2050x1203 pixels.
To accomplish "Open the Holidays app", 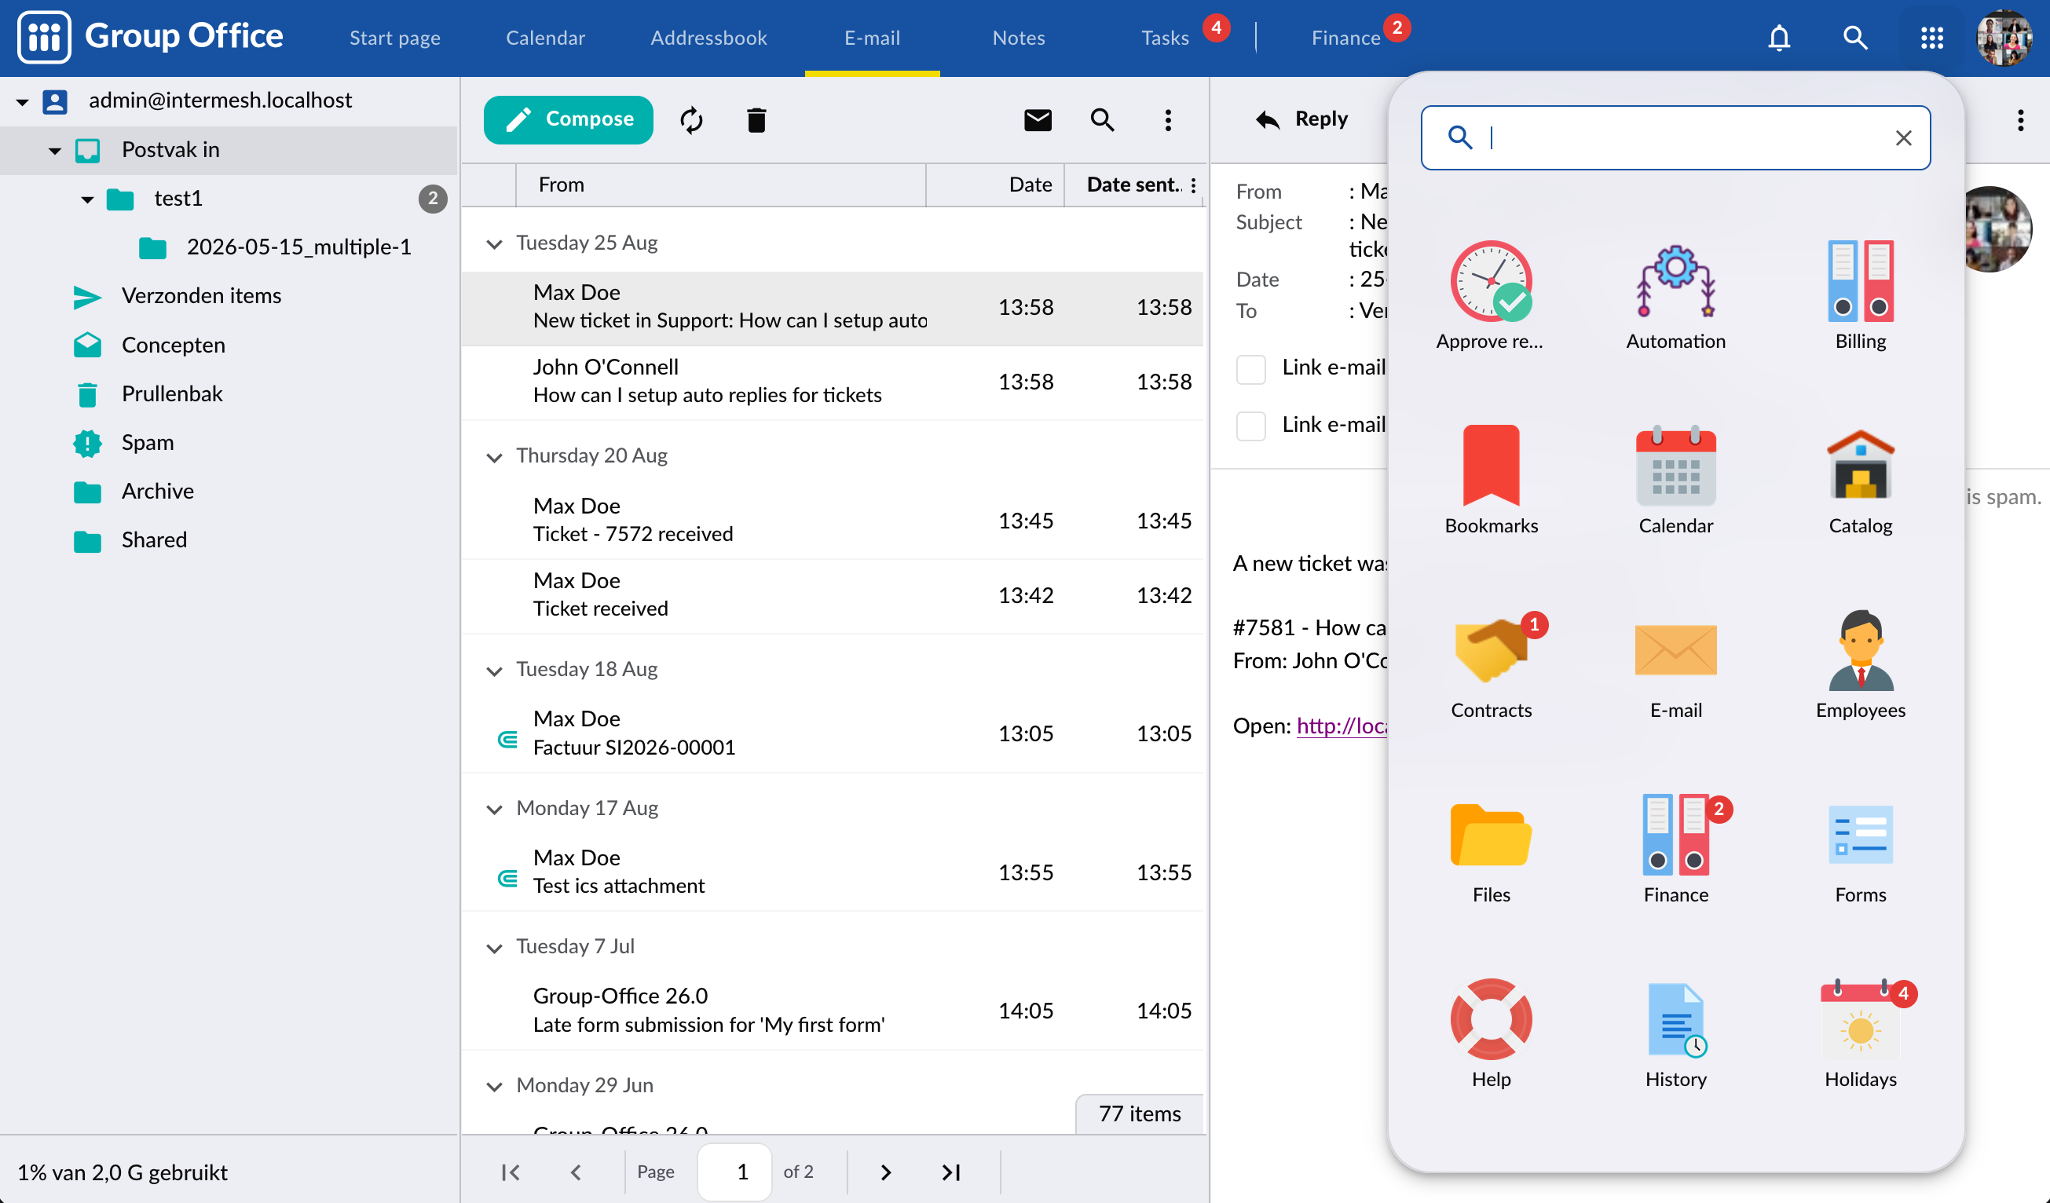I will point(1860,1034).
